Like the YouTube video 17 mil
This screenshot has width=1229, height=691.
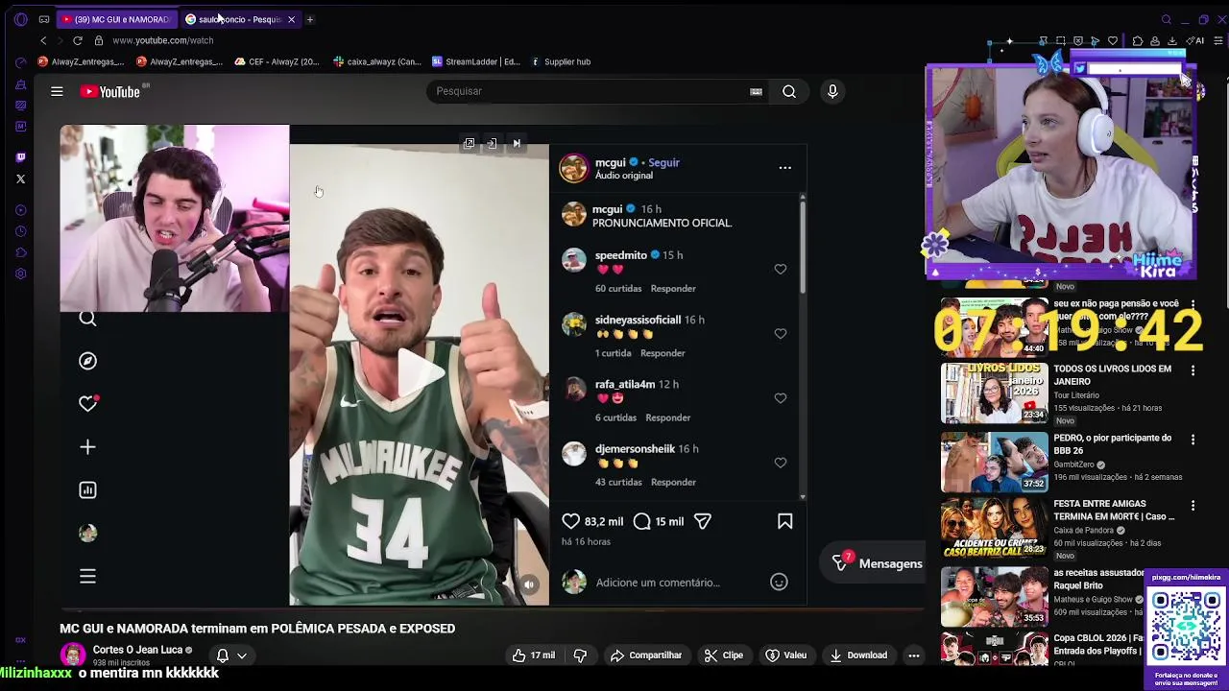(534, 655)
